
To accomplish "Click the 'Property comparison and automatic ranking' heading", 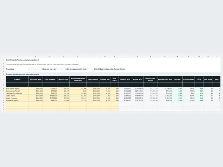I will click(x=23, y=74).
